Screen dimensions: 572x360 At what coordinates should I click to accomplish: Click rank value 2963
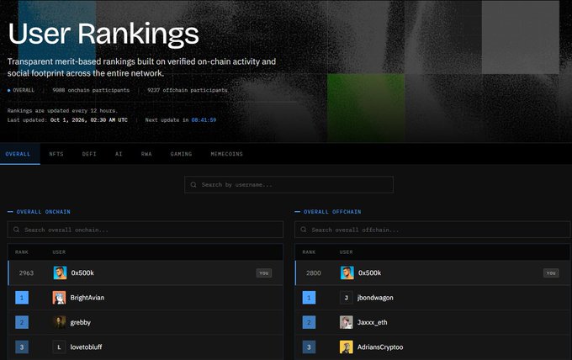click(26, 273)
